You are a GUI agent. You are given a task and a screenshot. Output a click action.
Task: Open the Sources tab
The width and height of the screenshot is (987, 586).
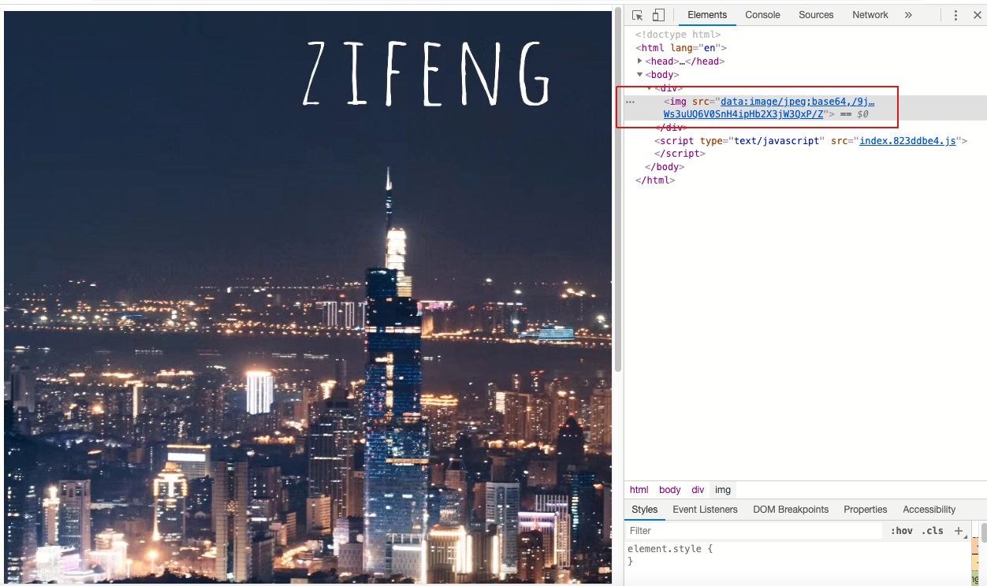tap(816, 15)
